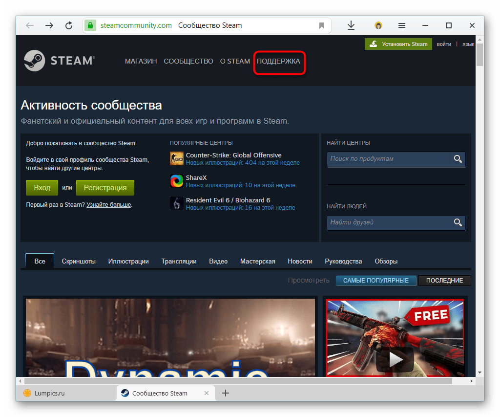
Task: Switch to the Иллюстрации tab
Action: (128, 261)
